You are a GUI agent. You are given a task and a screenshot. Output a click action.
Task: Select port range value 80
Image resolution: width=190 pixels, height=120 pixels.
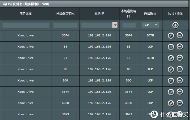pos(66,69)
